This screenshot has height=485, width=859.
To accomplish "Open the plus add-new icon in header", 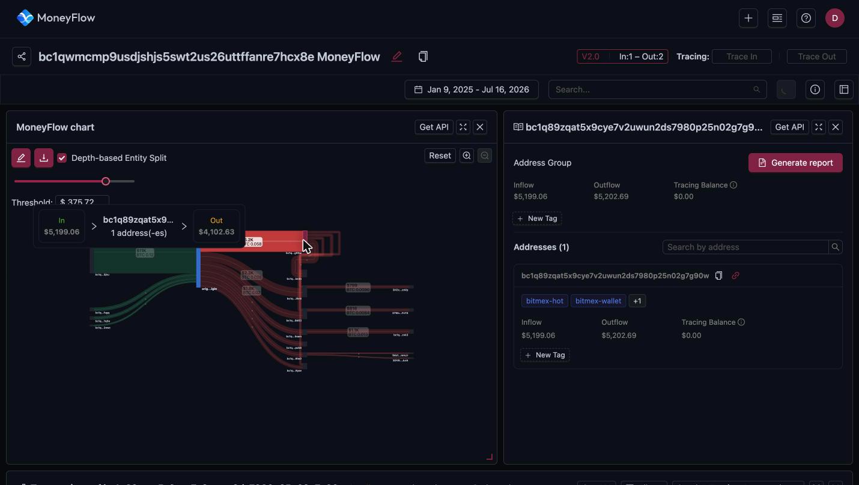I will click(x=748, y=18).
